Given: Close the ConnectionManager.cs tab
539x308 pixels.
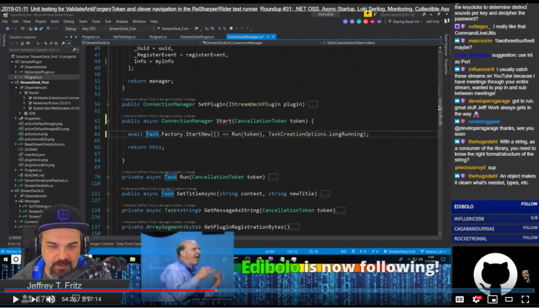Looking at the screenshot, I should (x=273, y=37).
